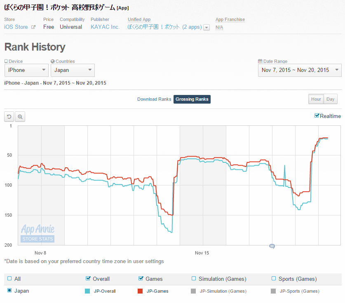345x303 pixels.
Task: Click the comment bubble marker on chart axis
Action: (x=272, y=246)
